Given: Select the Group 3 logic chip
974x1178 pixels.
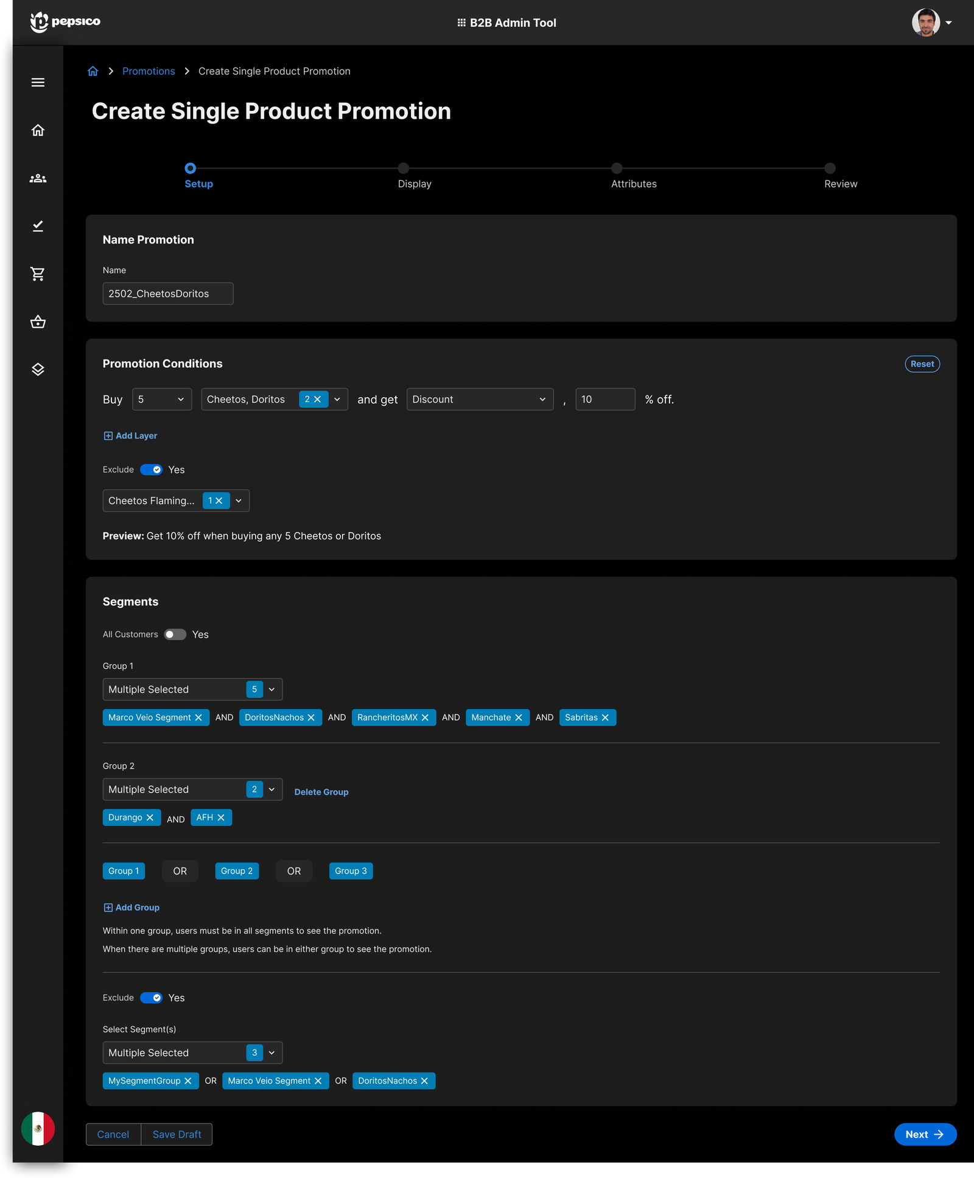Looking at the screenshot, I should [x=351, y=871].
